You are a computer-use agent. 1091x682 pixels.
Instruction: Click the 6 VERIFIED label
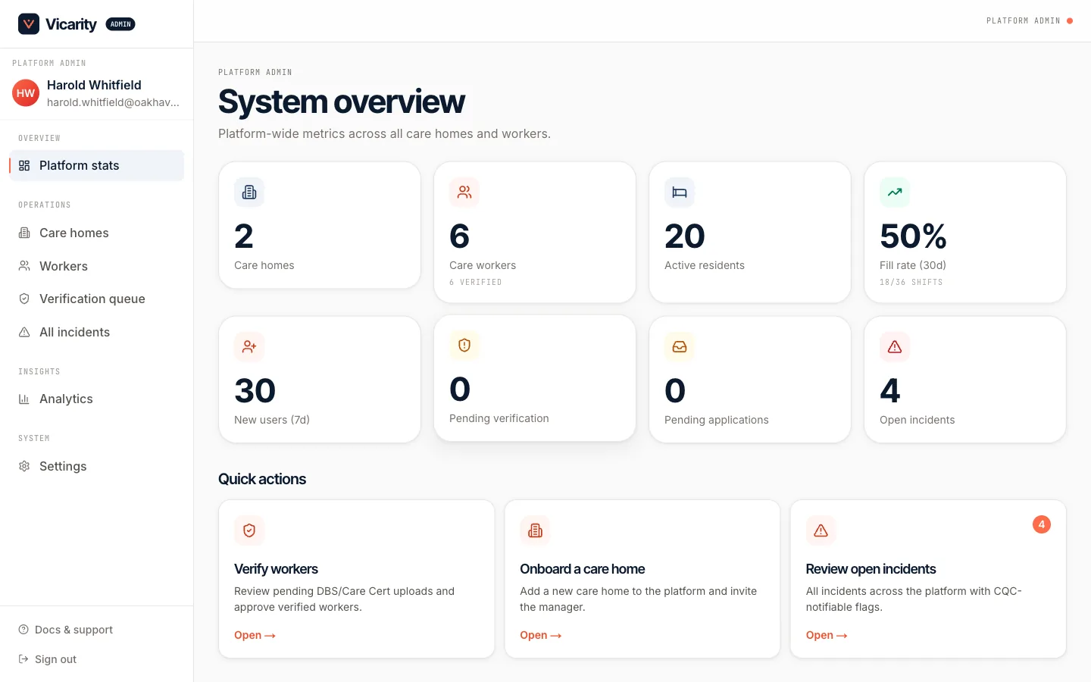(476, 282)
